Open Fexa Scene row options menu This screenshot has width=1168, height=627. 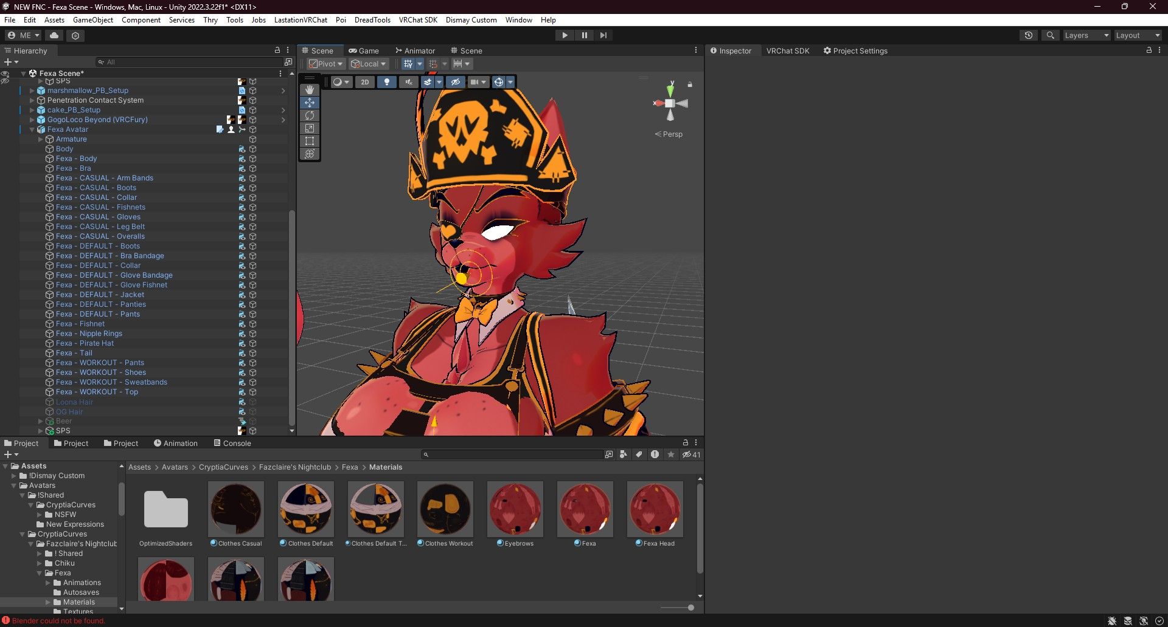pos(280,73)
